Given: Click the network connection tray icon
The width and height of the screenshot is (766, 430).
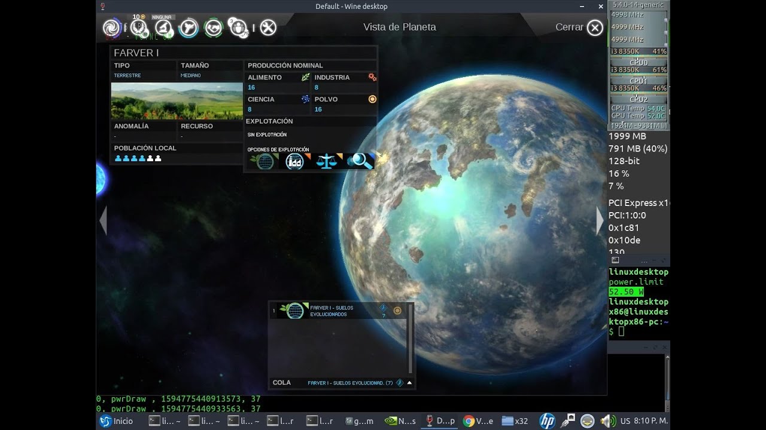Looking at the screenshot, I should tap(567, 421).
